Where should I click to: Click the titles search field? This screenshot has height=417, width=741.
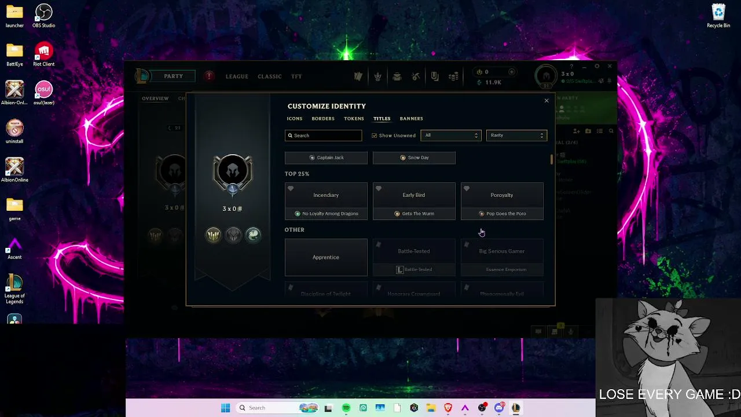click(323, 136)
